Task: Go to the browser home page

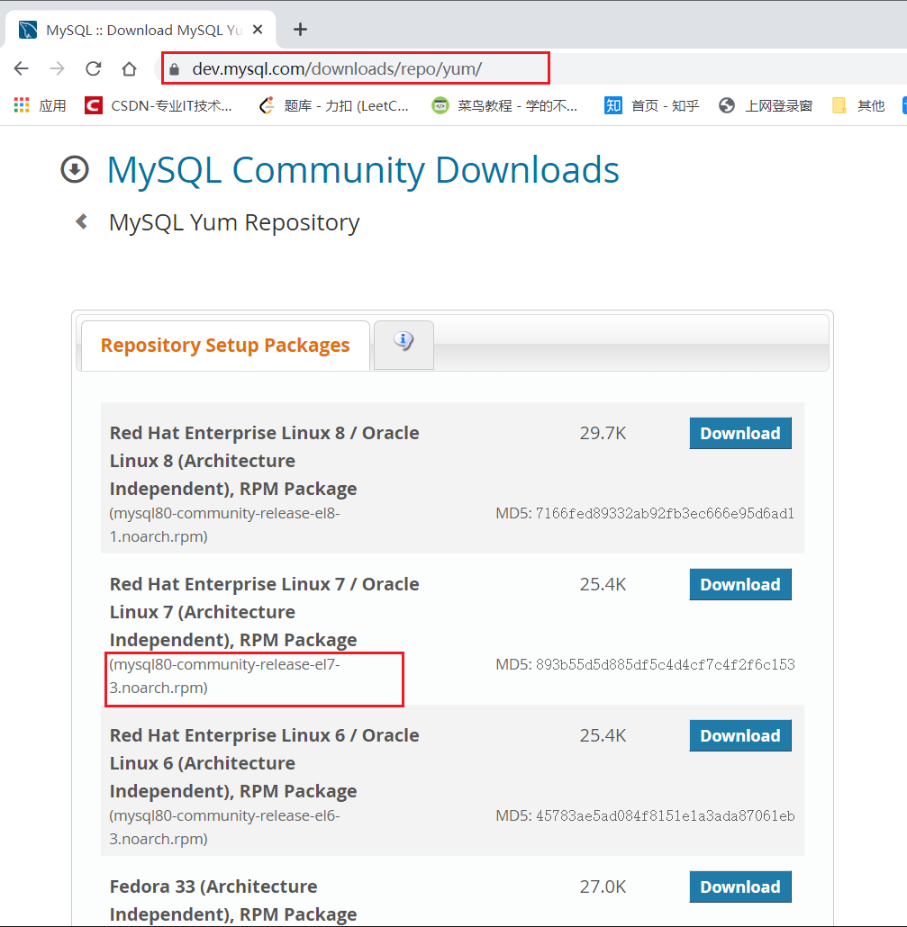Action: click(129, 68)
